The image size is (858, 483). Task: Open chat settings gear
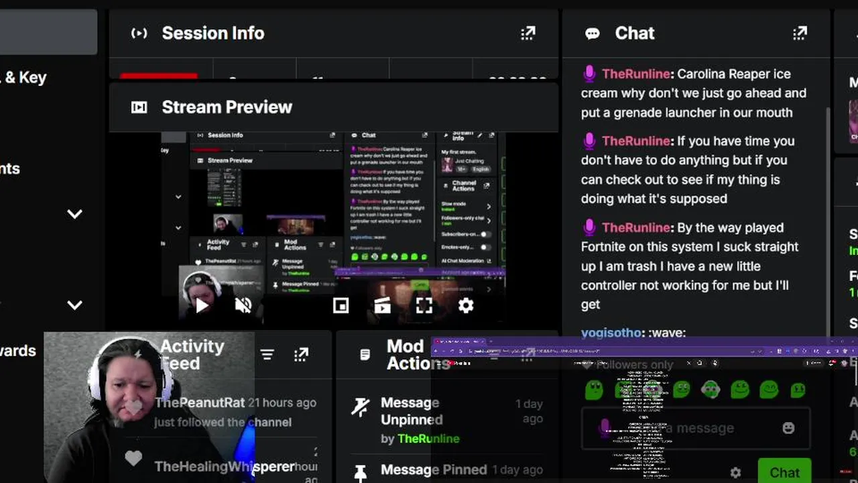(x=735, y=472)
